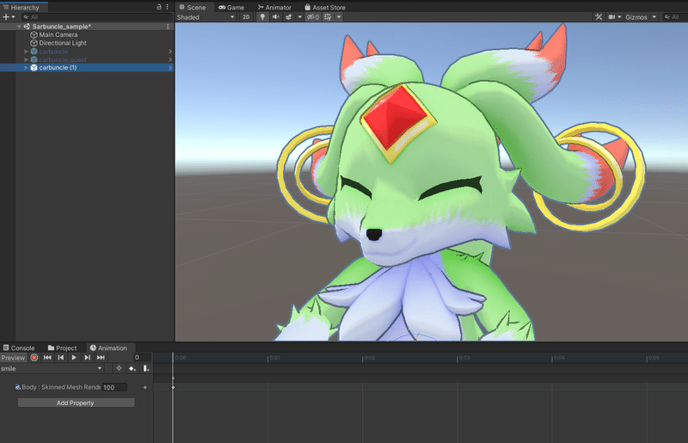Viewport: 688px width, 443px height.
Task: Click the Add Property button
Action: [76, 403]
